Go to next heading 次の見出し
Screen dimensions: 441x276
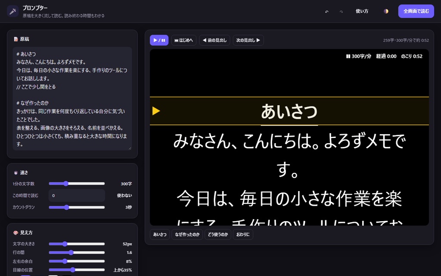(248, 40)
